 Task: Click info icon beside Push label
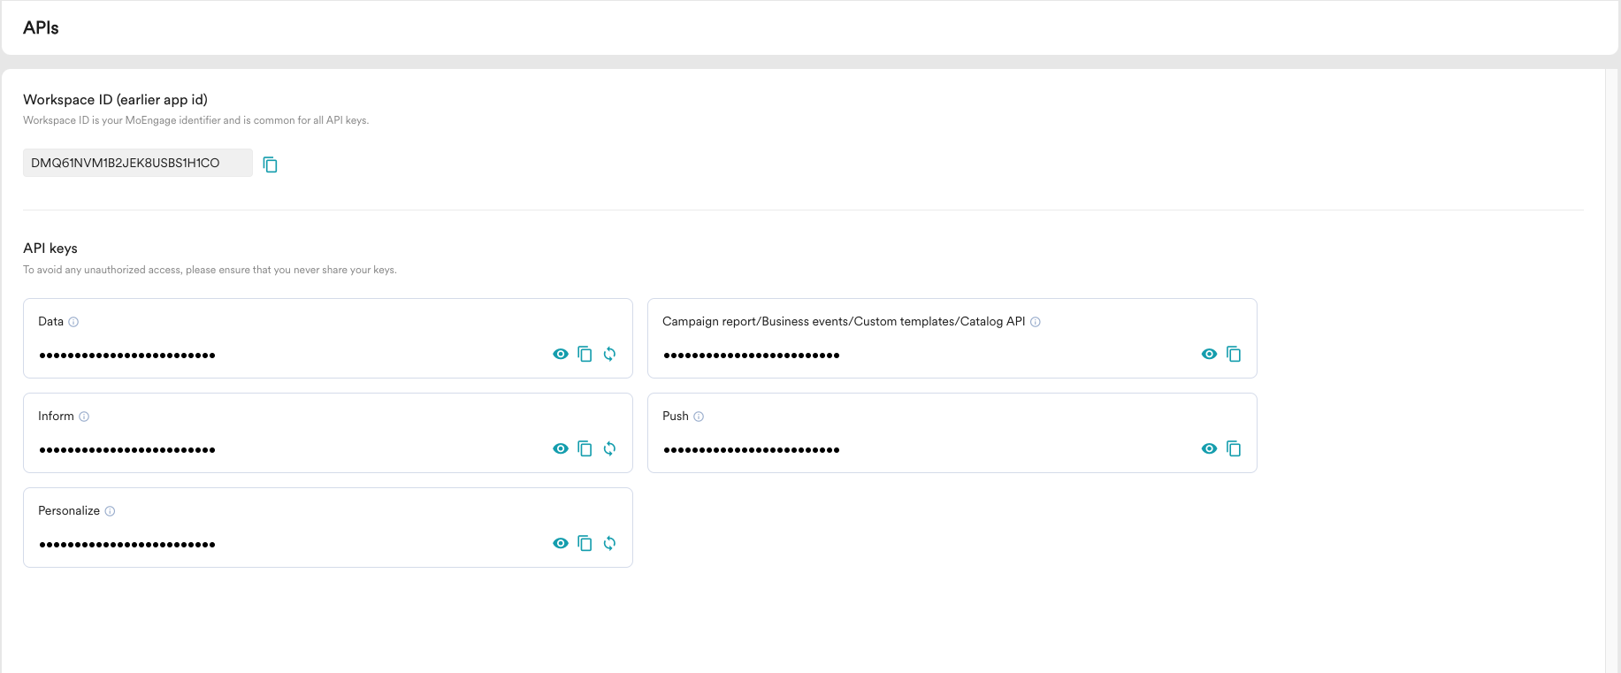[699, 417]
